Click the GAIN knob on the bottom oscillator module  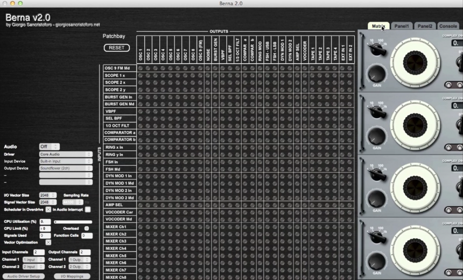[376, 261]
